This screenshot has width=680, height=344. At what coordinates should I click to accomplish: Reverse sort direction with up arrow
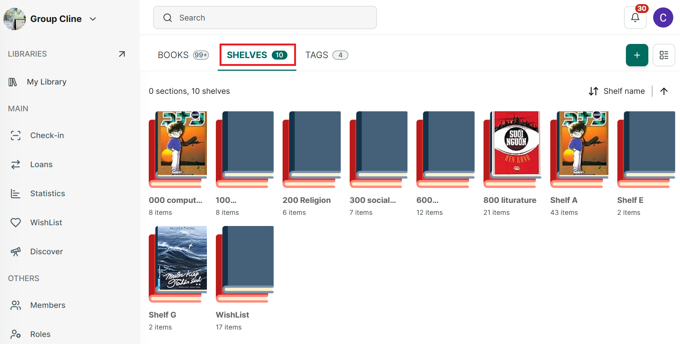coord(664,91)
